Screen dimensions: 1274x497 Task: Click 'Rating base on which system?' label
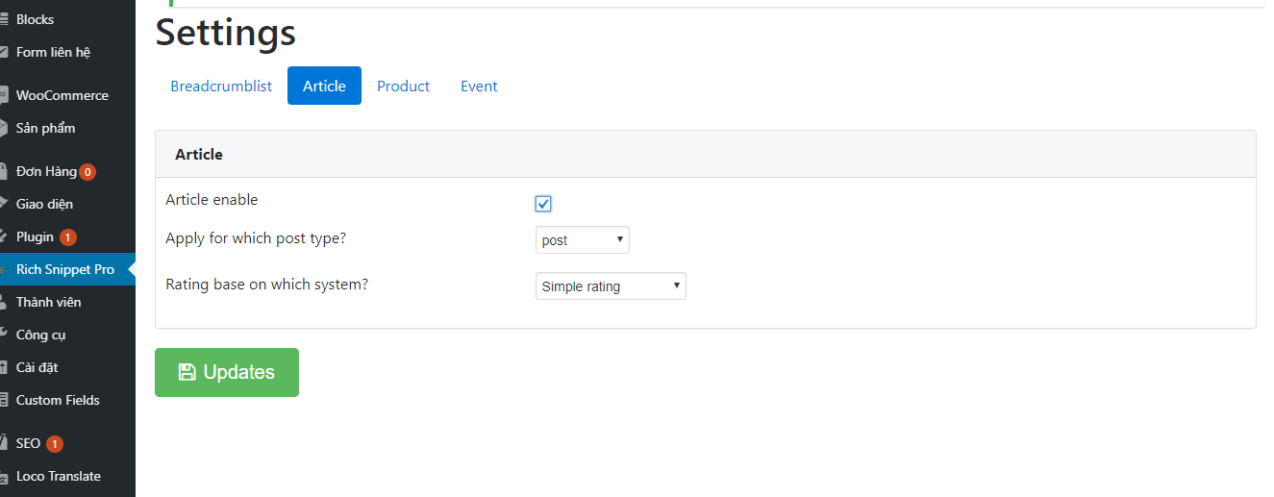click(x=266, y=285)
